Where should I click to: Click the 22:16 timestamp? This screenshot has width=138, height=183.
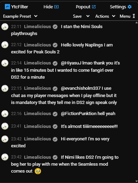(16, 114)
